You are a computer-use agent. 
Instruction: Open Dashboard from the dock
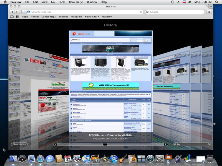point(22,159)
